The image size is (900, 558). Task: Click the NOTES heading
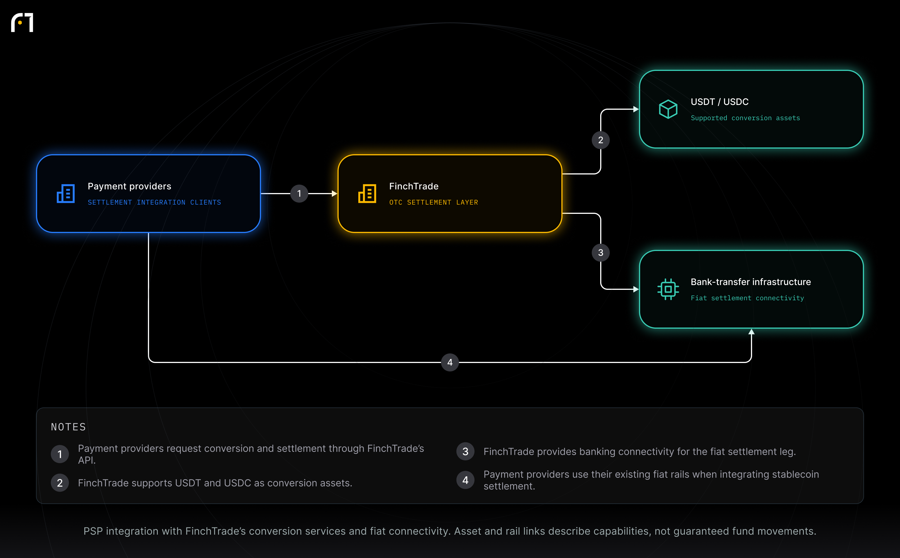pos(68,427)
